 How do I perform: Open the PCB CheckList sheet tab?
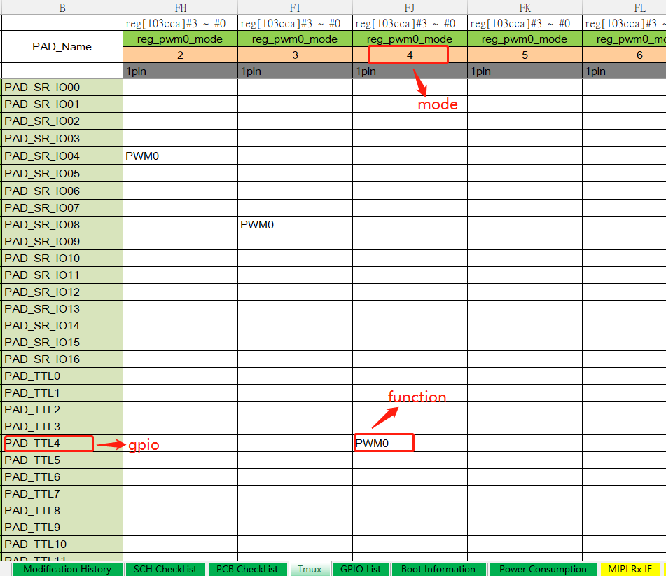(x=248, y=569)
